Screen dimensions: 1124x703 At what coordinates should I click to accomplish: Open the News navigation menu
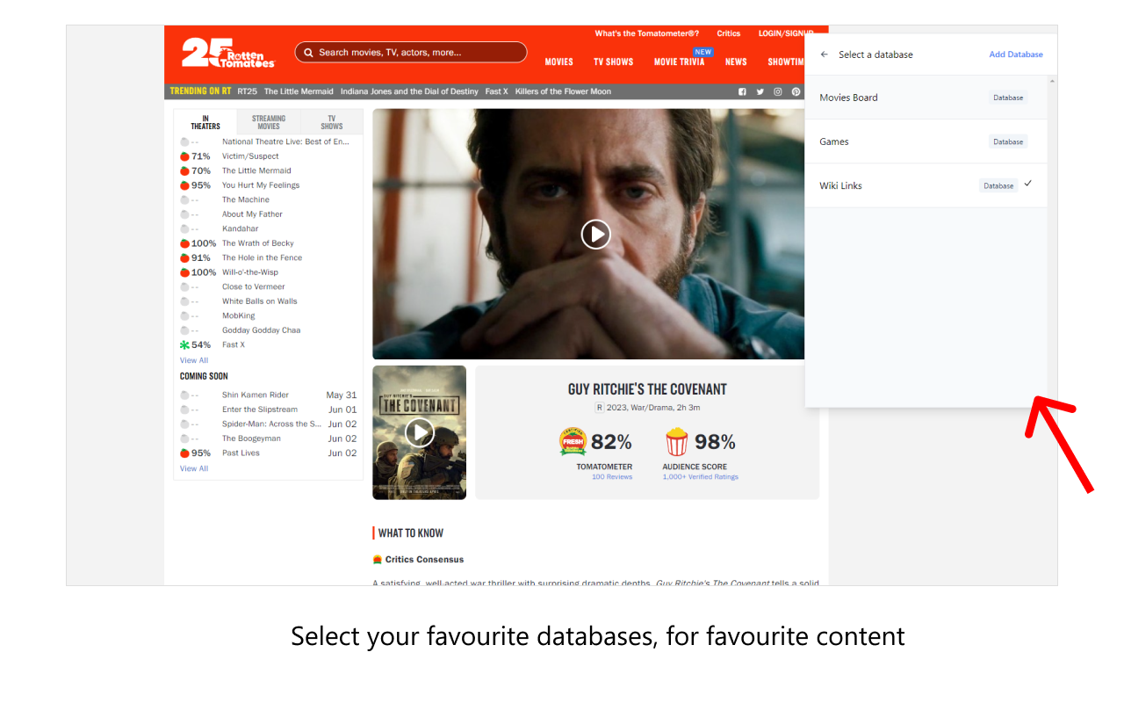[x=736, y=62]
